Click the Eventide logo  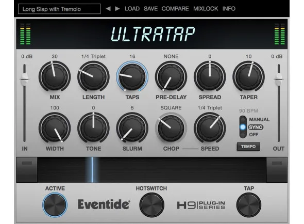104,204
